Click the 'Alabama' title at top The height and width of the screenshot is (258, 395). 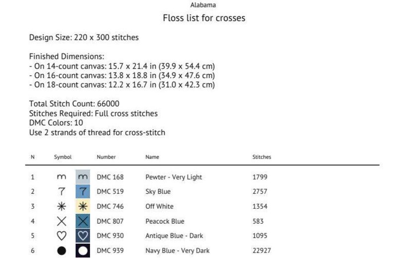coord(203,5)
